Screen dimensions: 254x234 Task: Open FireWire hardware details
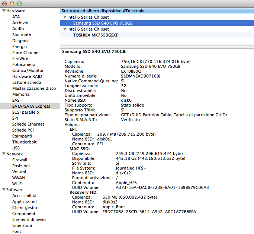(20, 58)
